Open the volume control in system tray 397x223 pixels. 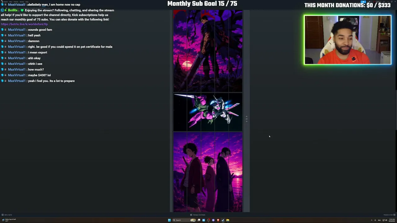386,220
